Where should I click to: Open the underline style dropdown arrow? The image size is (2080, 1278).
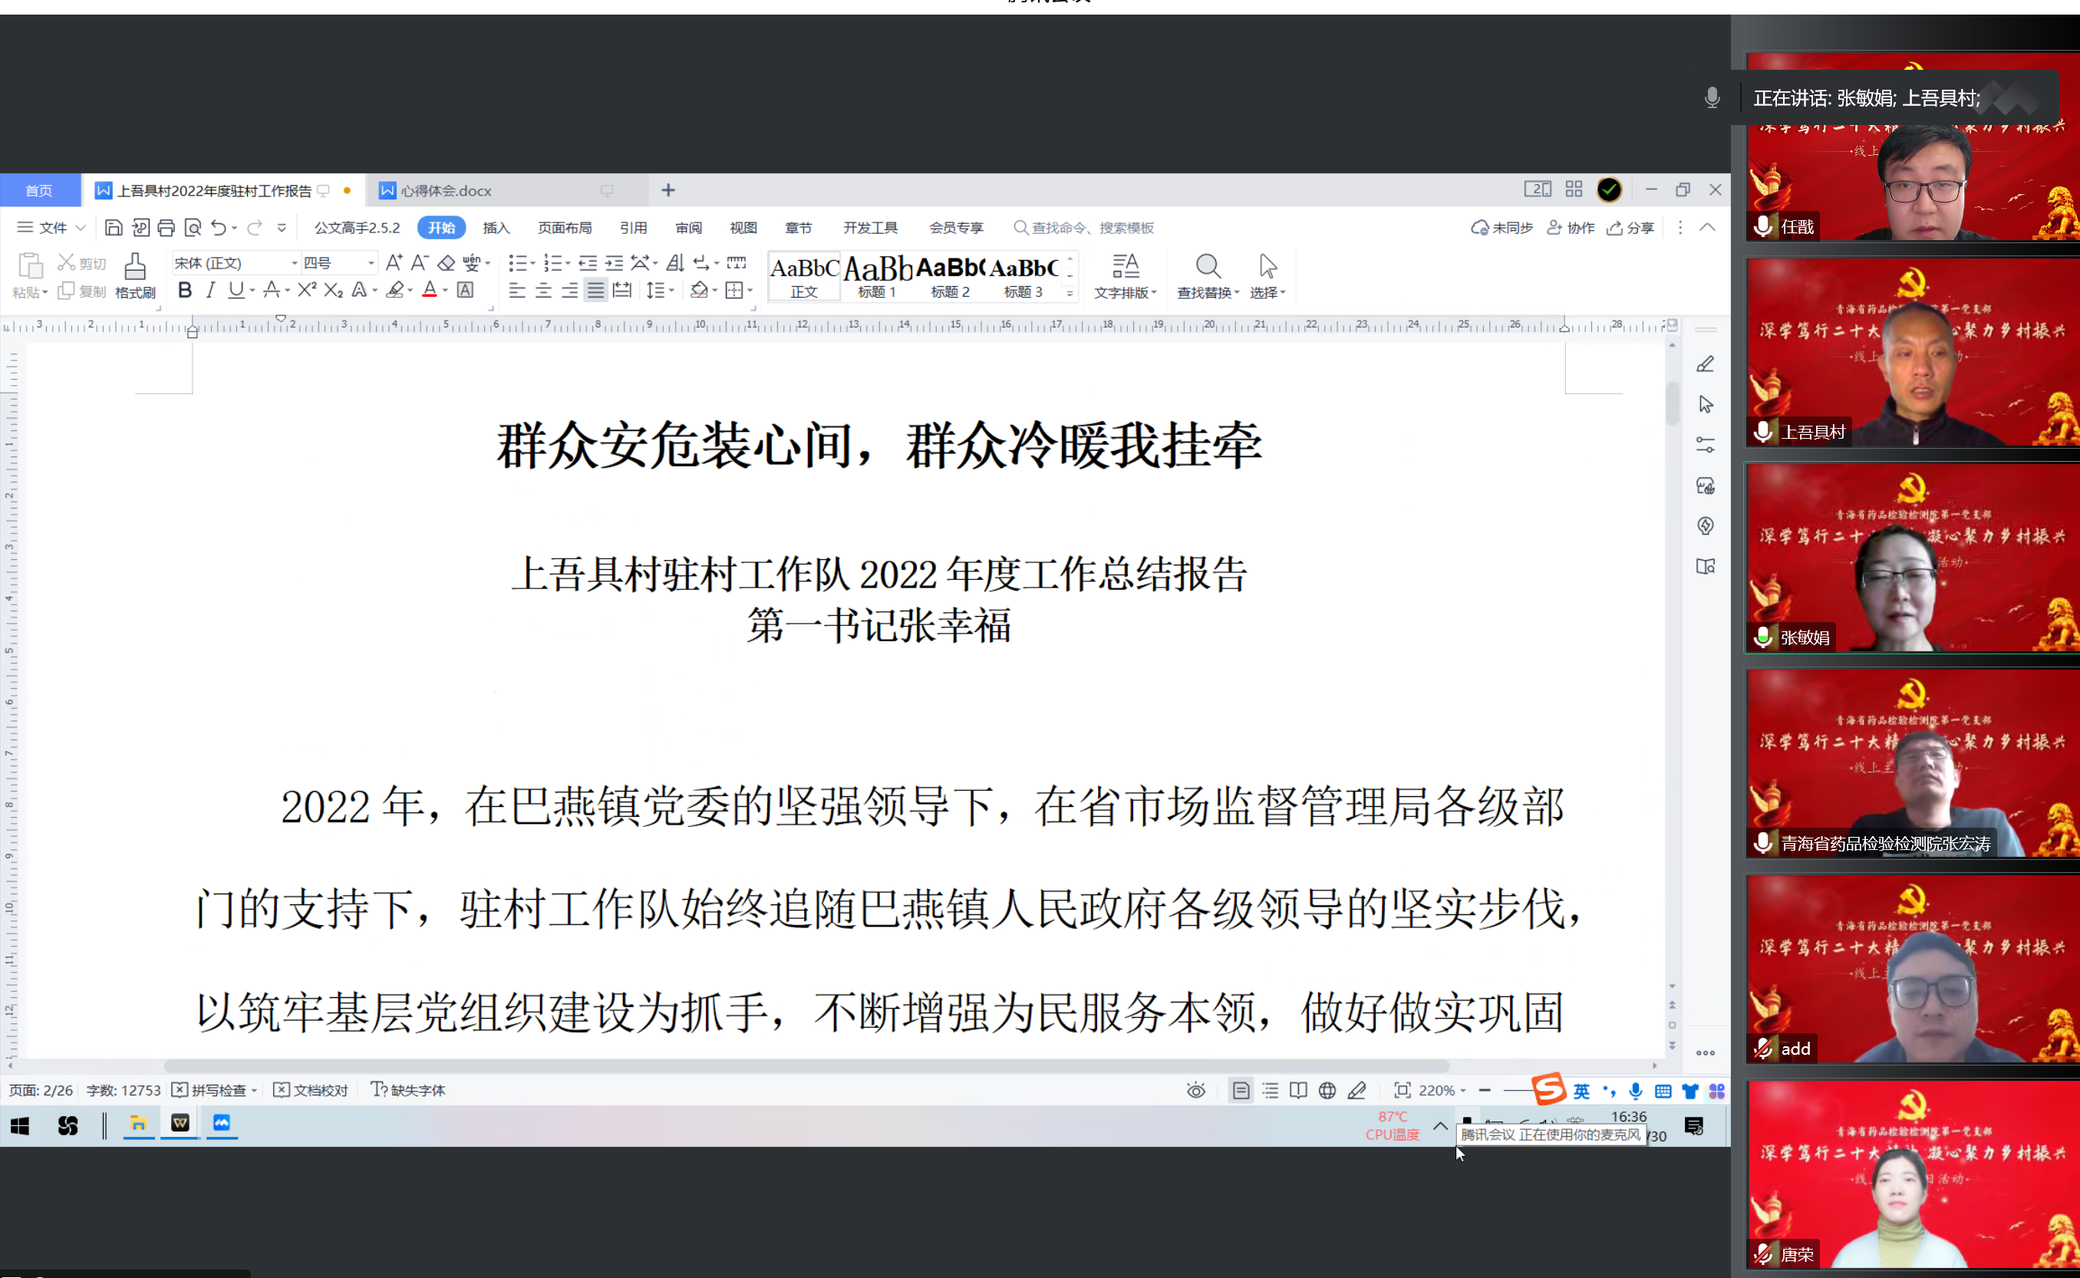click(252, 292)
